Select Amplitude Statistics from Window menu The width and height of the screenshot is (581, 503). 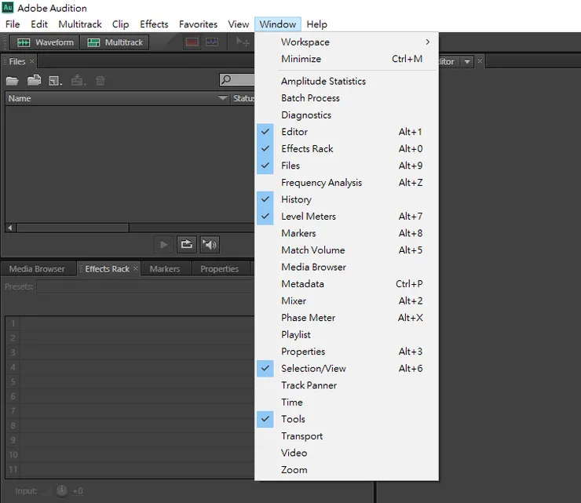323,82
